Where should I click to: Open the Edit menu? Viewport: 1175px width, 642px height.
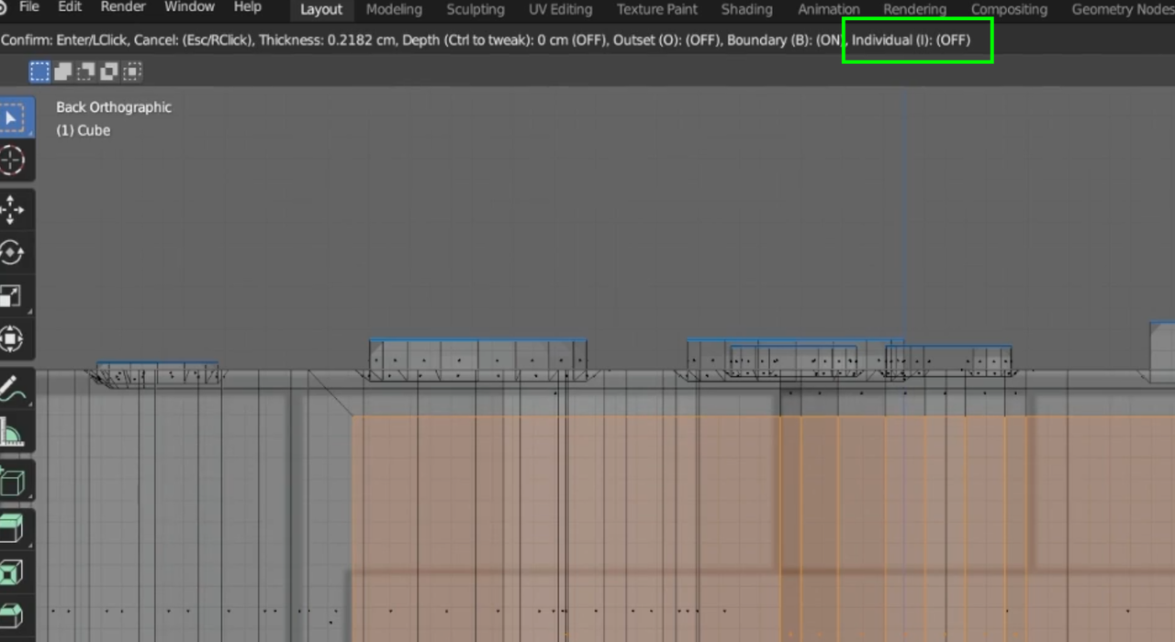click(x=70, y=7)
